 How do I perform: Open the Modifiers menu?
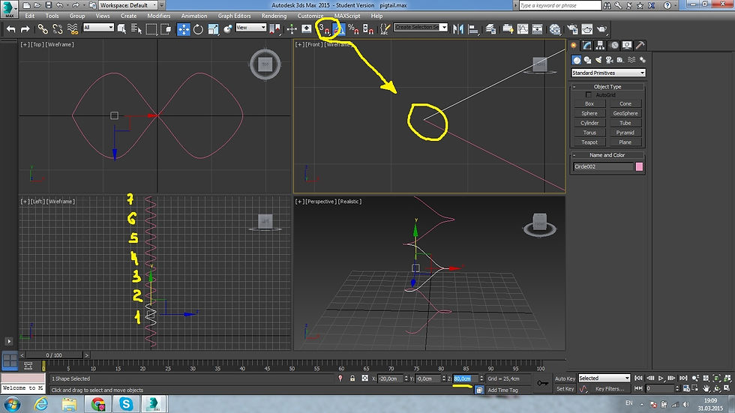(x=158, y=16)
